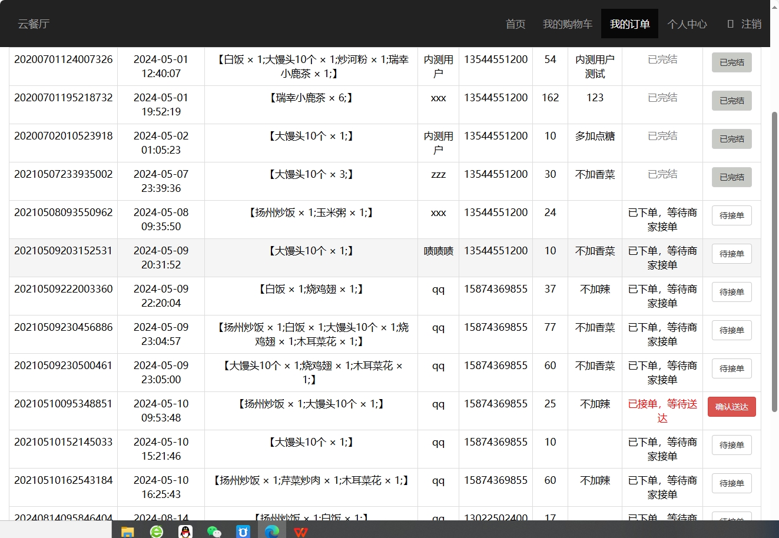
Task: Click 待接单 on order 20210510152145033
Action: click(731, 445)
